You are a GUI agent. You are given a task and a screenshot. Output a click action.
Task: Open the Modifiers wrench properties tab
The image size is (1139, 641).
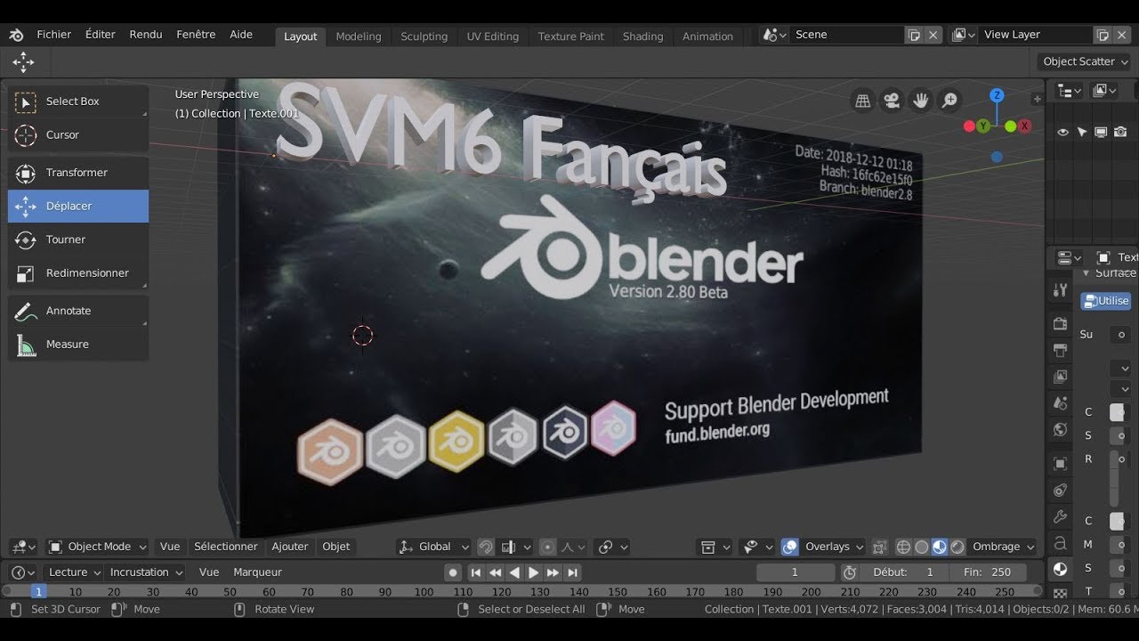point(1060,516)
